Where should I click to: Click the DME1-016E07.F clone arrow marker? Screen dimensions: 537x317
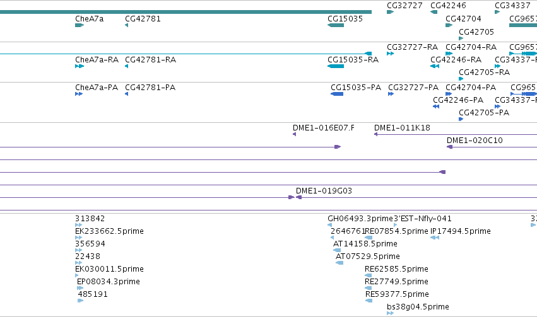294,134
